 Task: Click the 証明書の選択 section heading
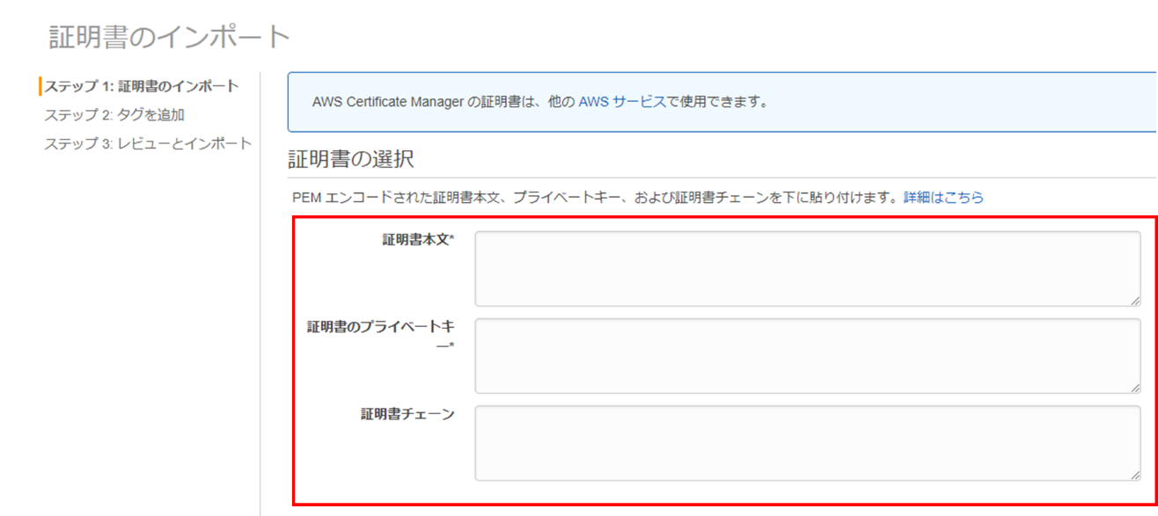351,160
